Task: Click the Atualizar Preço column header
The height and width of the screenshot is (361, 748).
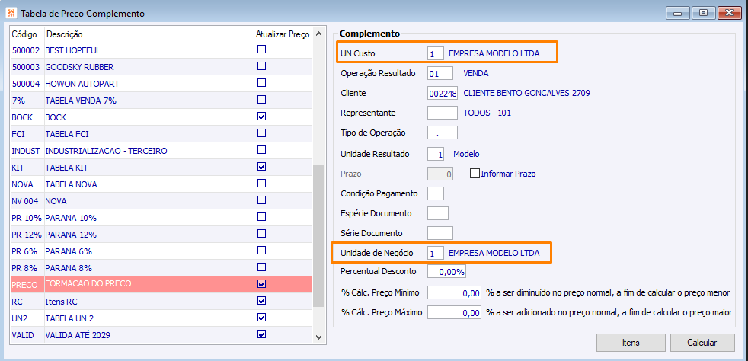Action: 283,34
